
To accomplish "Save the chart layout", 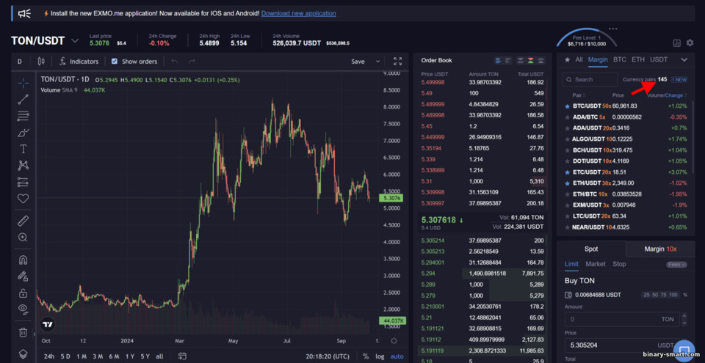I will [x=358, y=62].
